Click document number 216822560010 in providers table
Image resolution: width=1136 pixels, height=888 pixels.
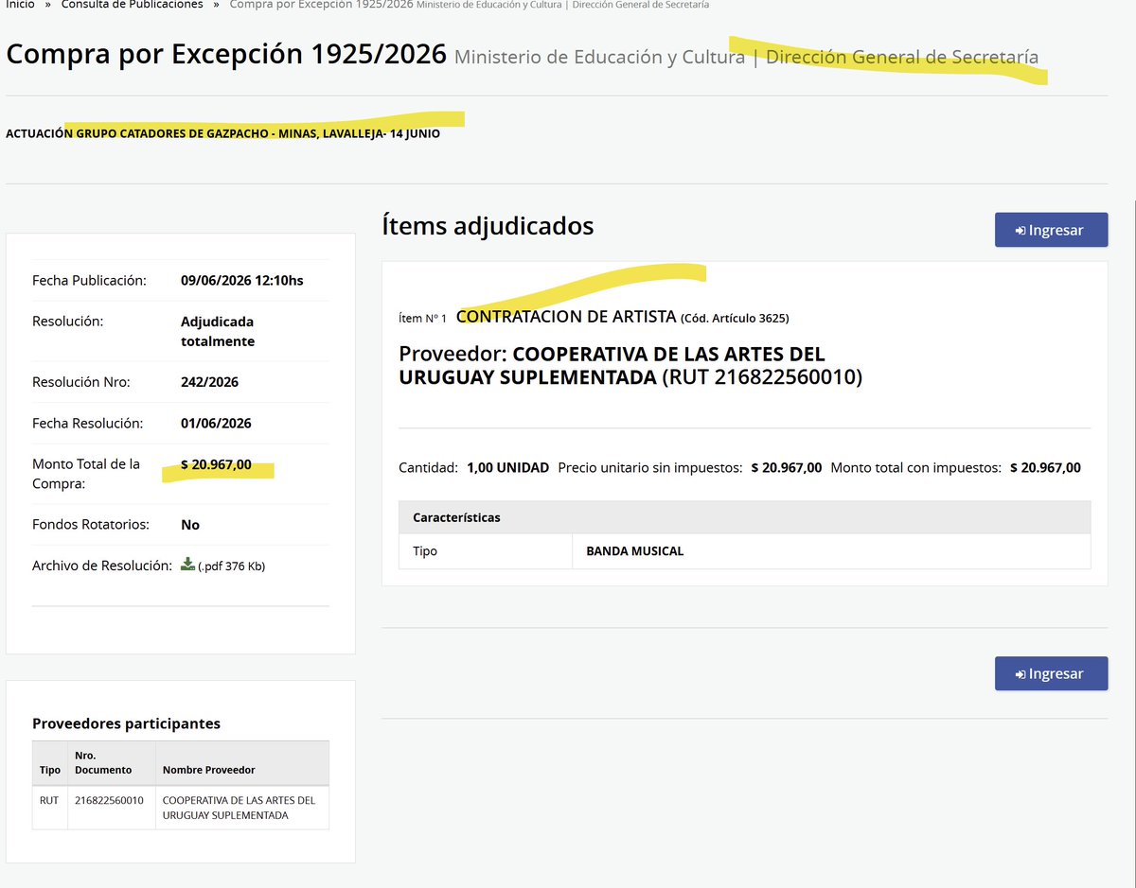[x=111, y=808]
